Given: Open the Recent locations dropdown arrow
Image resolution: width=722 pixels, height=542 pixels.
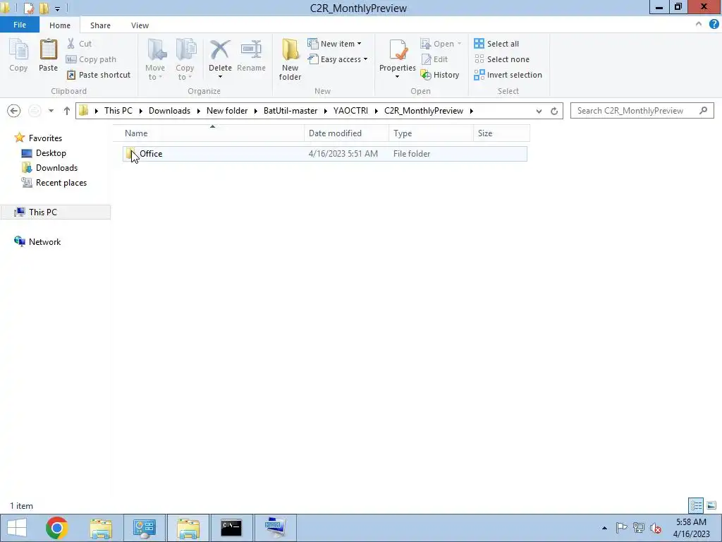Looking at the screenshot, I should [51, 111].
